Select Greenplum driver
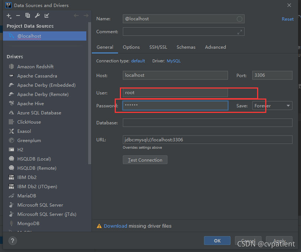This screenshot has height=252, width=301. pyautogui.click(x=45, y=141)
